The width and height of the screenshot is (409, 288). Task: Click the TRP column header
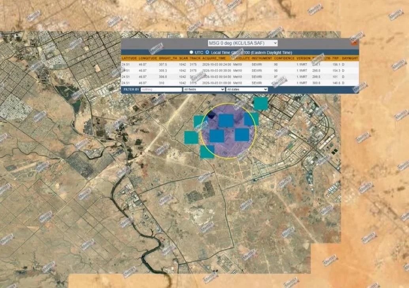[335, 58]
